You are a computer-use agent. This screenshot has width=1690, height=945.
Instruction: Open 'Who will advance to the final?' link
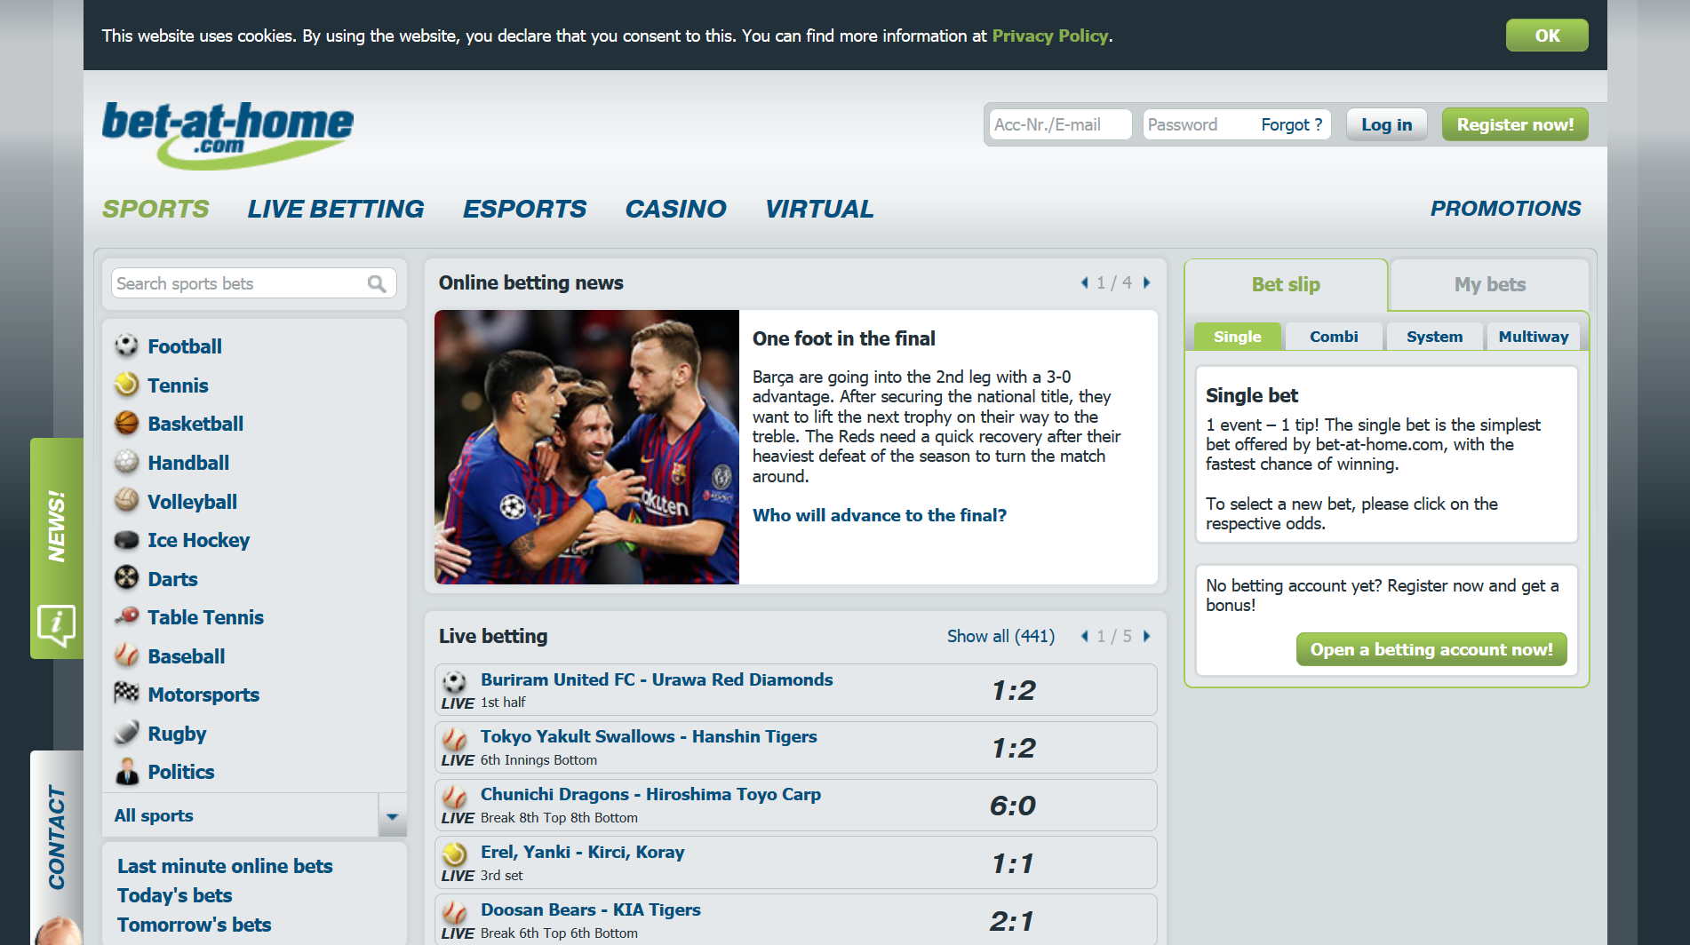(879, 515)
